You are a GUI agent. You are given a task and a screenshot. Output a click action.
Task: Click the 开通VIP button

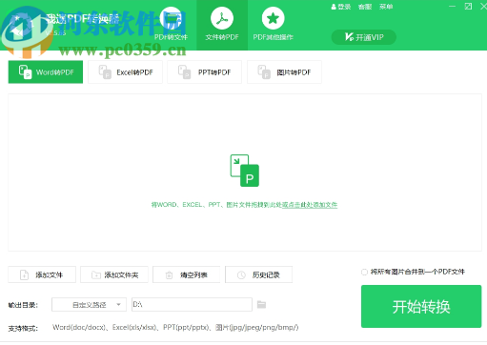[364, 37]
